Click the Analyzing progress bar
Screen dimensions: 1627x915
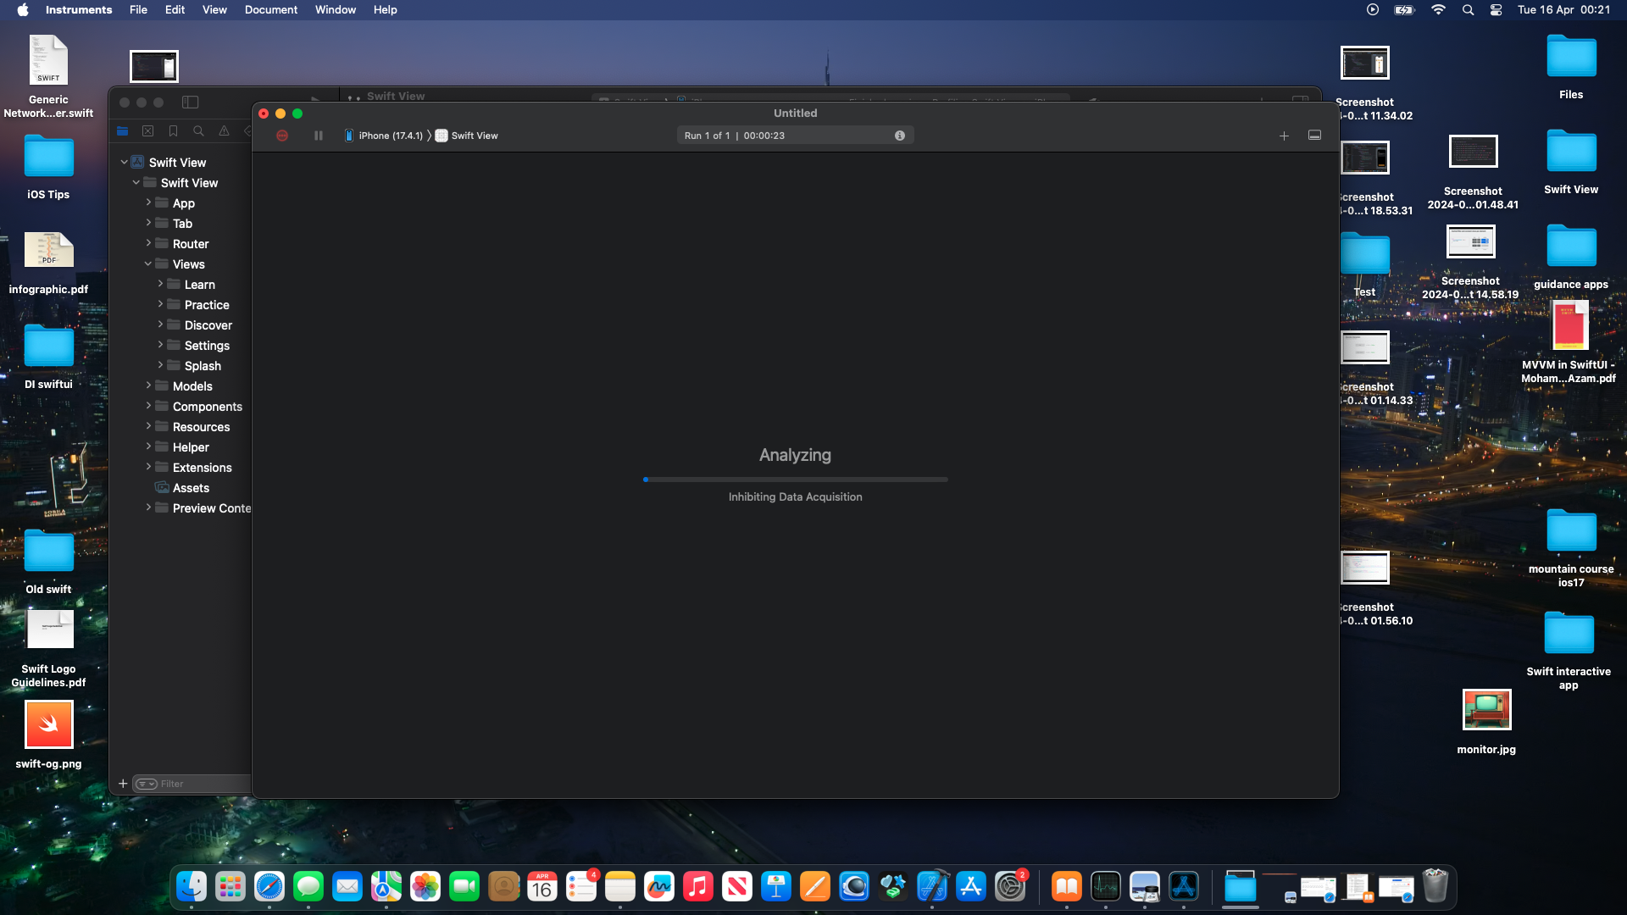coord(795,480)
